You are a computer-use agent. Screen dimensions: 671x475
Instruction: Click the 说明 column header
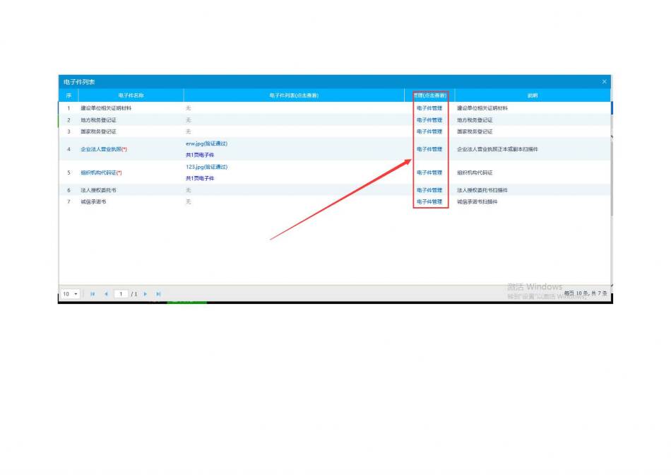coord(532,95)
